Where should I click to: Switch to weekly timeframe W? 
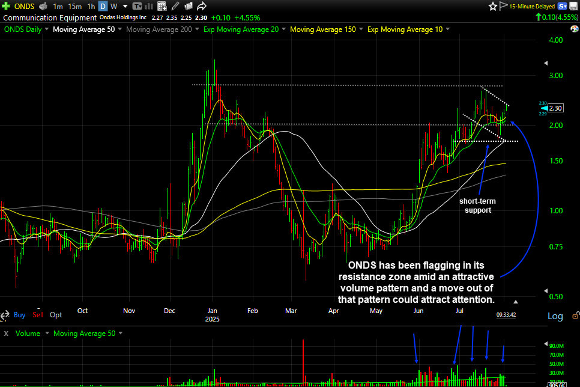[113, 6]
